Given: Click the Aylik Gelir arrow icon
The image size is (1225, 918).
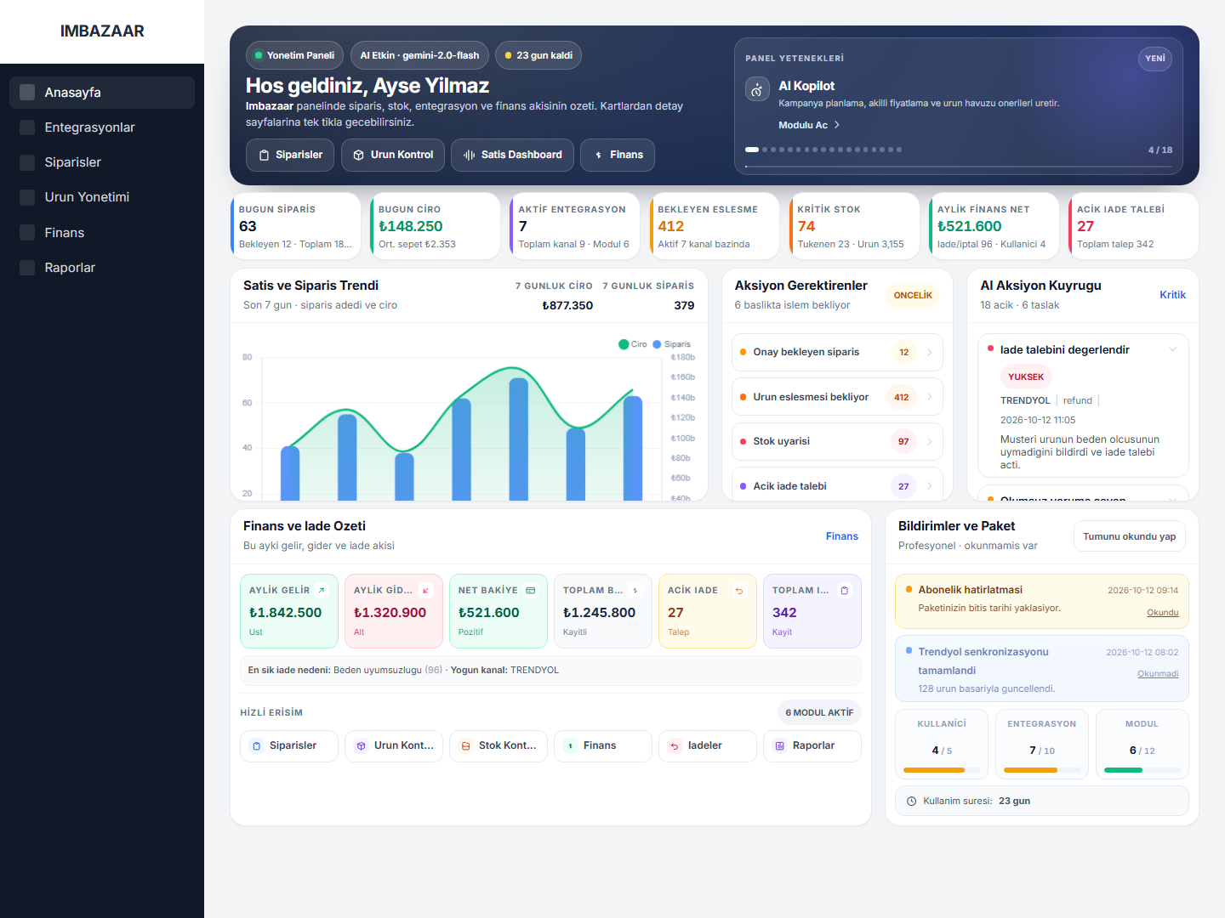Looking at the screenshot, I should pyautogui.click(x=322, y=590).
